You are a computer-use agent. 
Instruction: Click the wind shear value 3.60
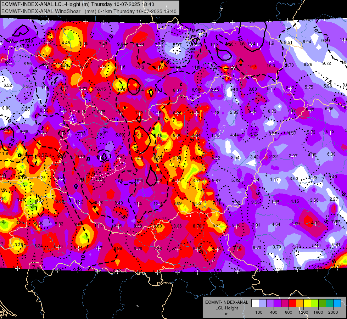tap(294, 178)
